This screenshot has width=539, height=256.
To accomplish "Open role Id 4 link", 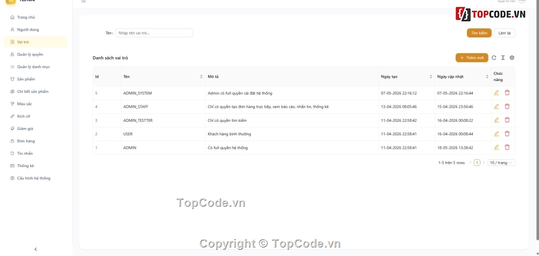I will pos(96,106).
